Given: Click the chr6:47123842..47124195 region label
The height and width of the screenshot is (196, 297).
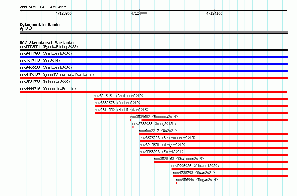Looking at the screenshot, I should tap(43, 7).
